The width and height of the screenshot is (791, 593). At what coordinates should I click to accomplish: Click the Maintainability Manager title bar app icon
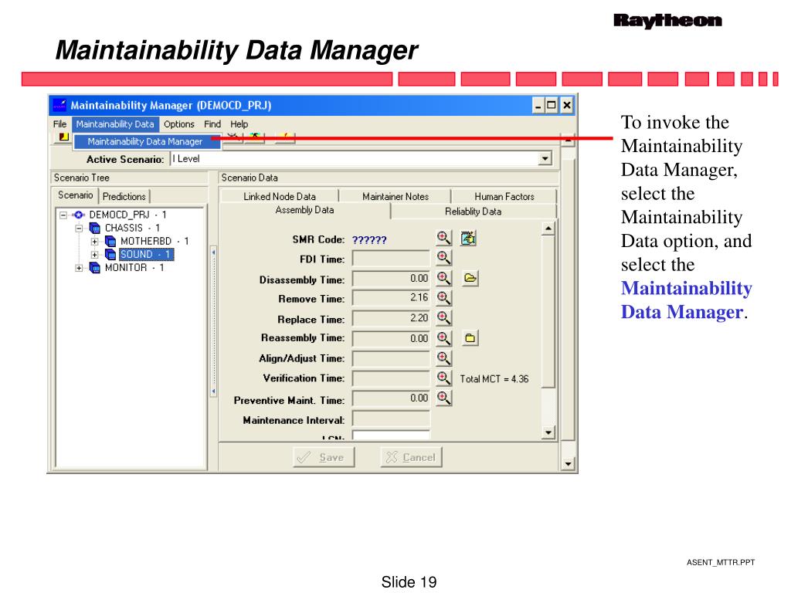tap(59, 105)
